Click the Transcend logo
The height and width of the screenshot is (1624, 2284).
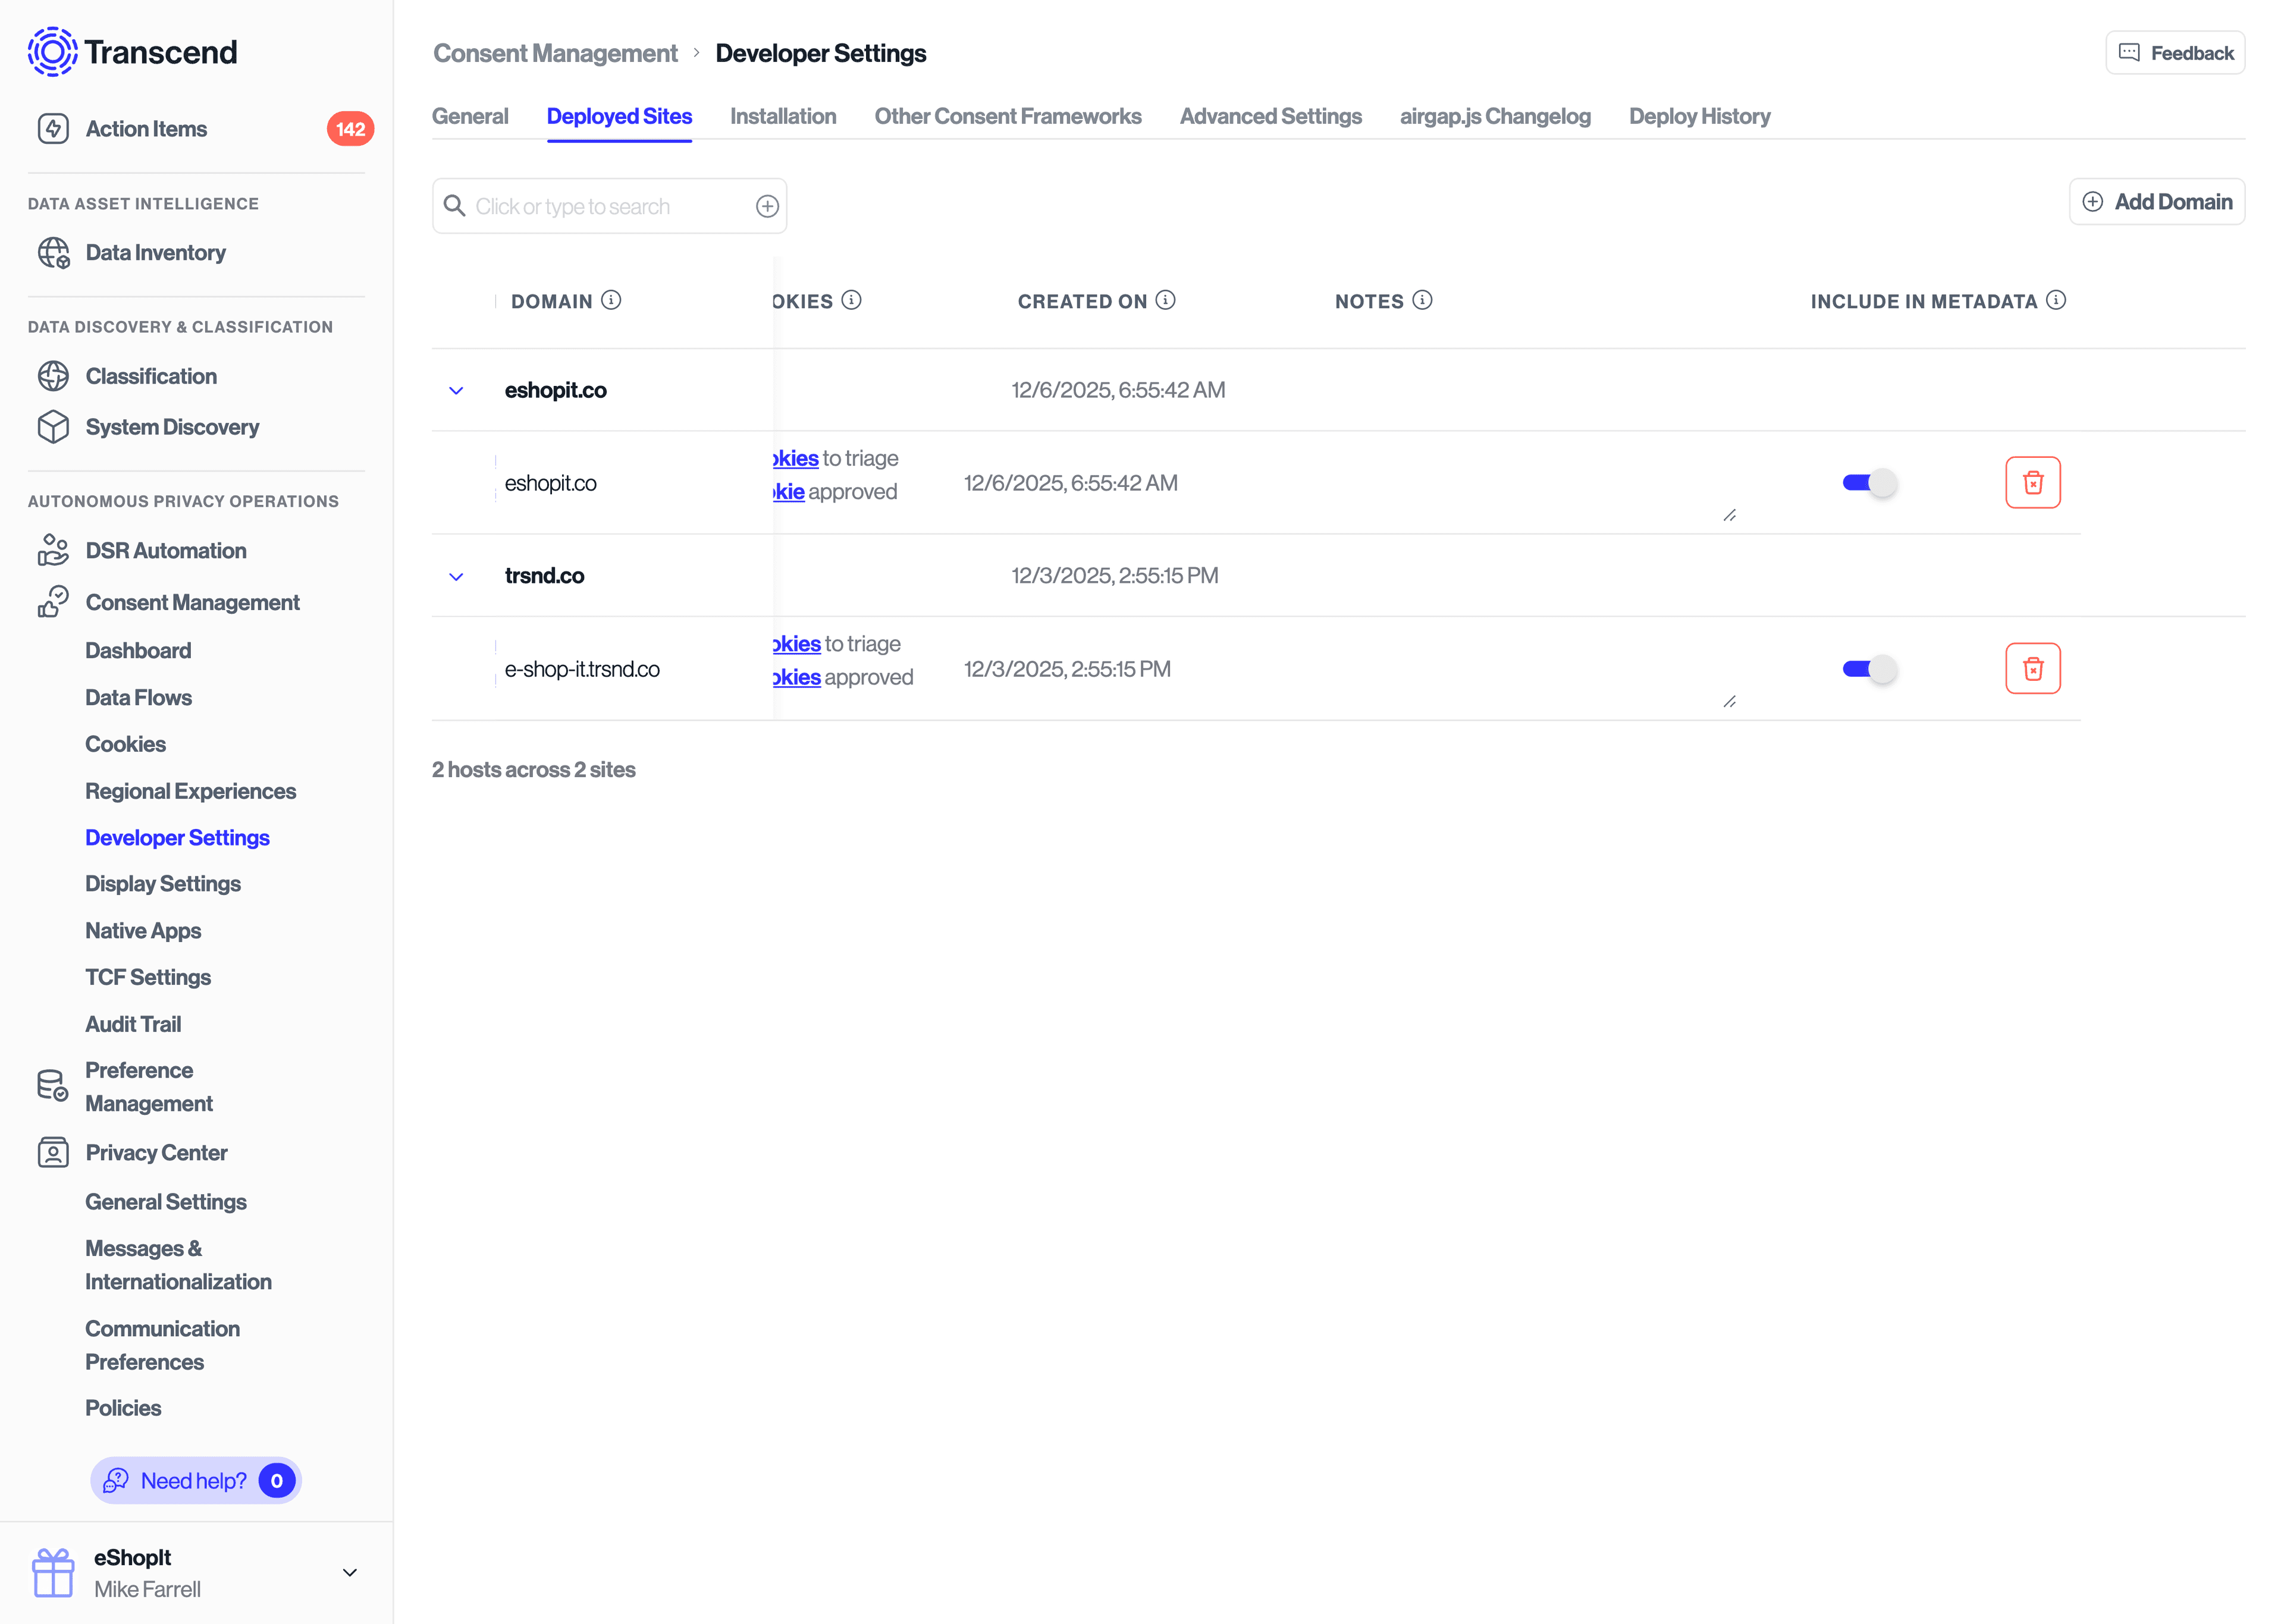pos(131,52)
